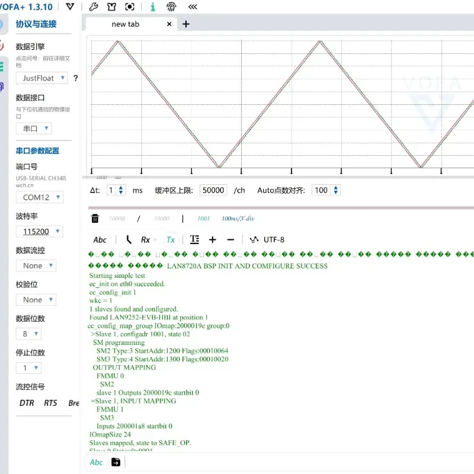The height and width of the screenshot is (474, 474).
Task: Collapse sidebar with triple-chevron icon
Action: tap(193, 7)
